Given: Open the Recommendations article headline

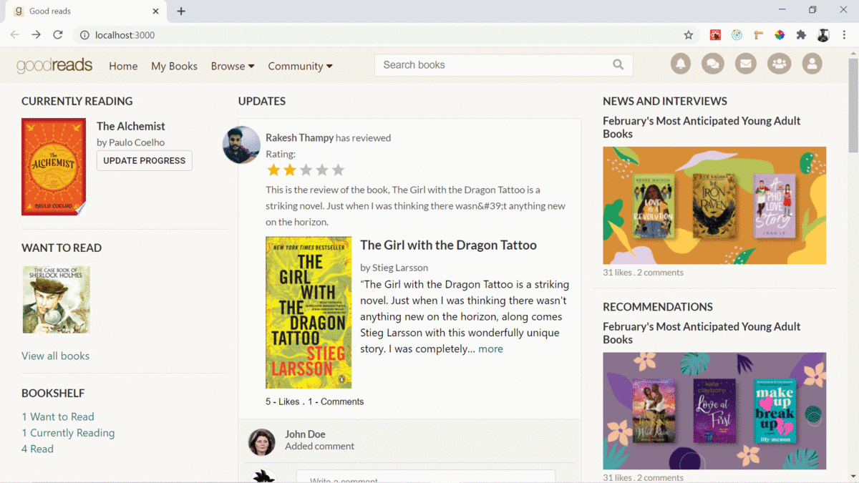Looking at the screenshot, I should tap(702, 333).
